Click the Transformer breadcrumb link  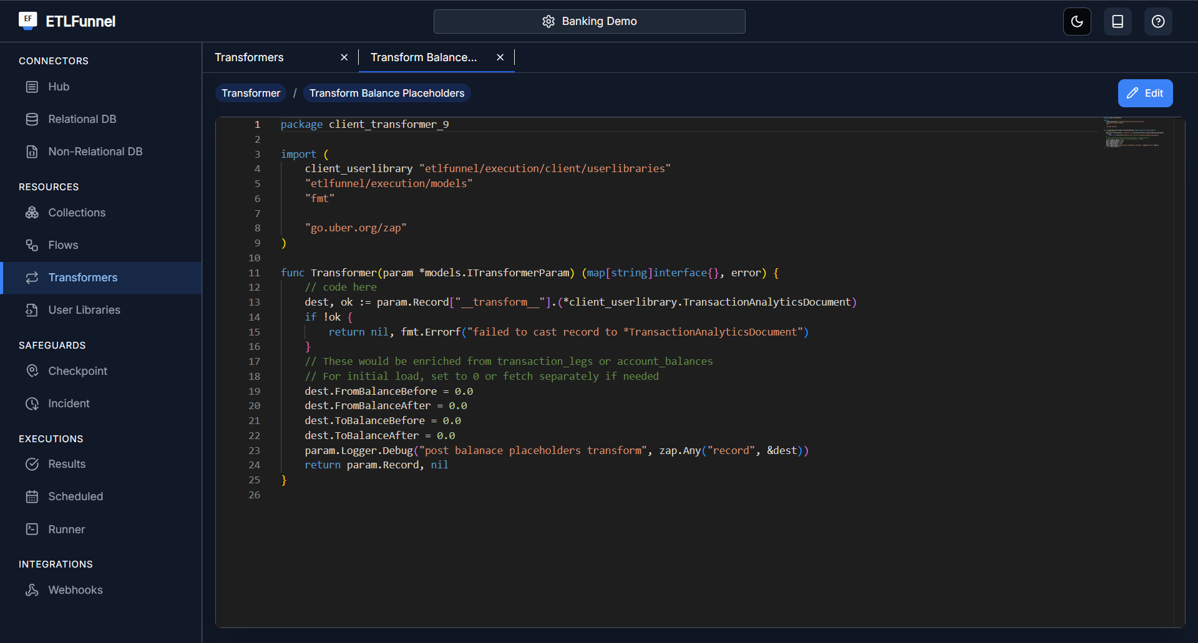point(251,93)
